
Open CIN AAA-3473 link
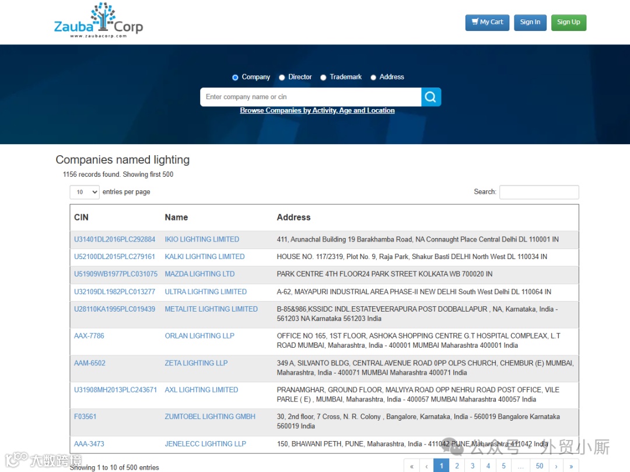click(89, 444)
